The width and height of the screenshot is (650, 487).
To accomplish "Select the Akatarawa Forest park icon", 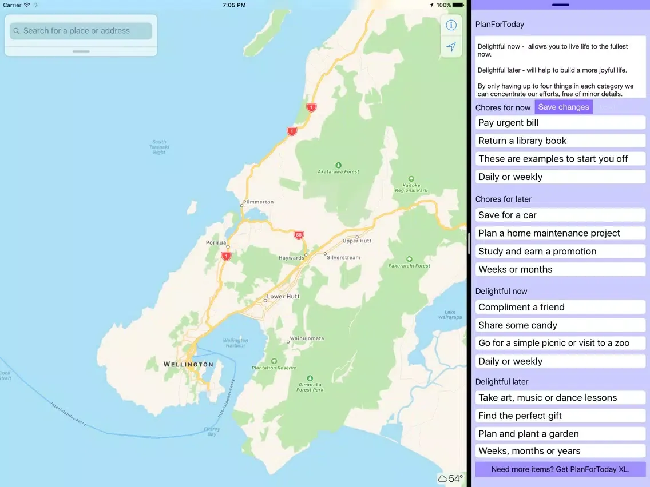I will pyautogui.click(x=338, y=165).
